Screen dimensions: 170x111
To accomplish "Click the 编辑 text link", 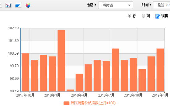I will pyautogui.click(x=164, y=16).
